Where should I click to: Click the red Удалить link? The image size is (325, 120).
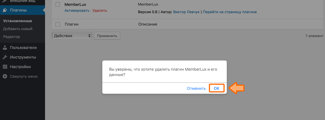100,11
